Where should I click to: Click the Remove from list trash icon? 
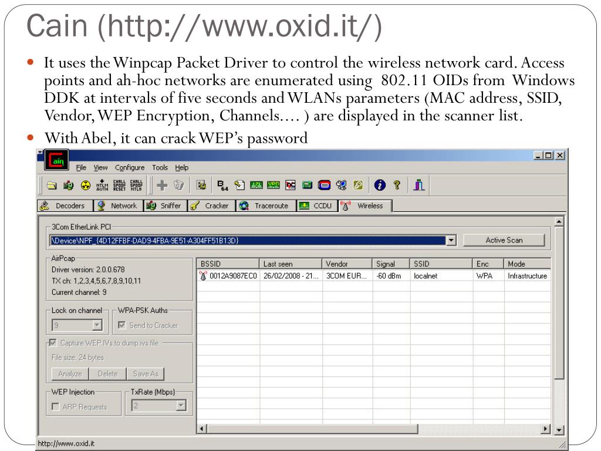tap(178, 186)
